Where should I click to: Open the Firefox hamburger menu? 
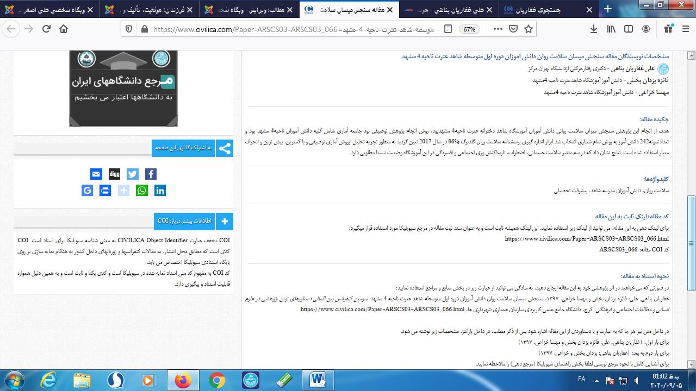(x=686, y=29)
